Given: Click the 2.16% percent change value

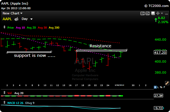Looking at the screenshot, I should [163, 22].
